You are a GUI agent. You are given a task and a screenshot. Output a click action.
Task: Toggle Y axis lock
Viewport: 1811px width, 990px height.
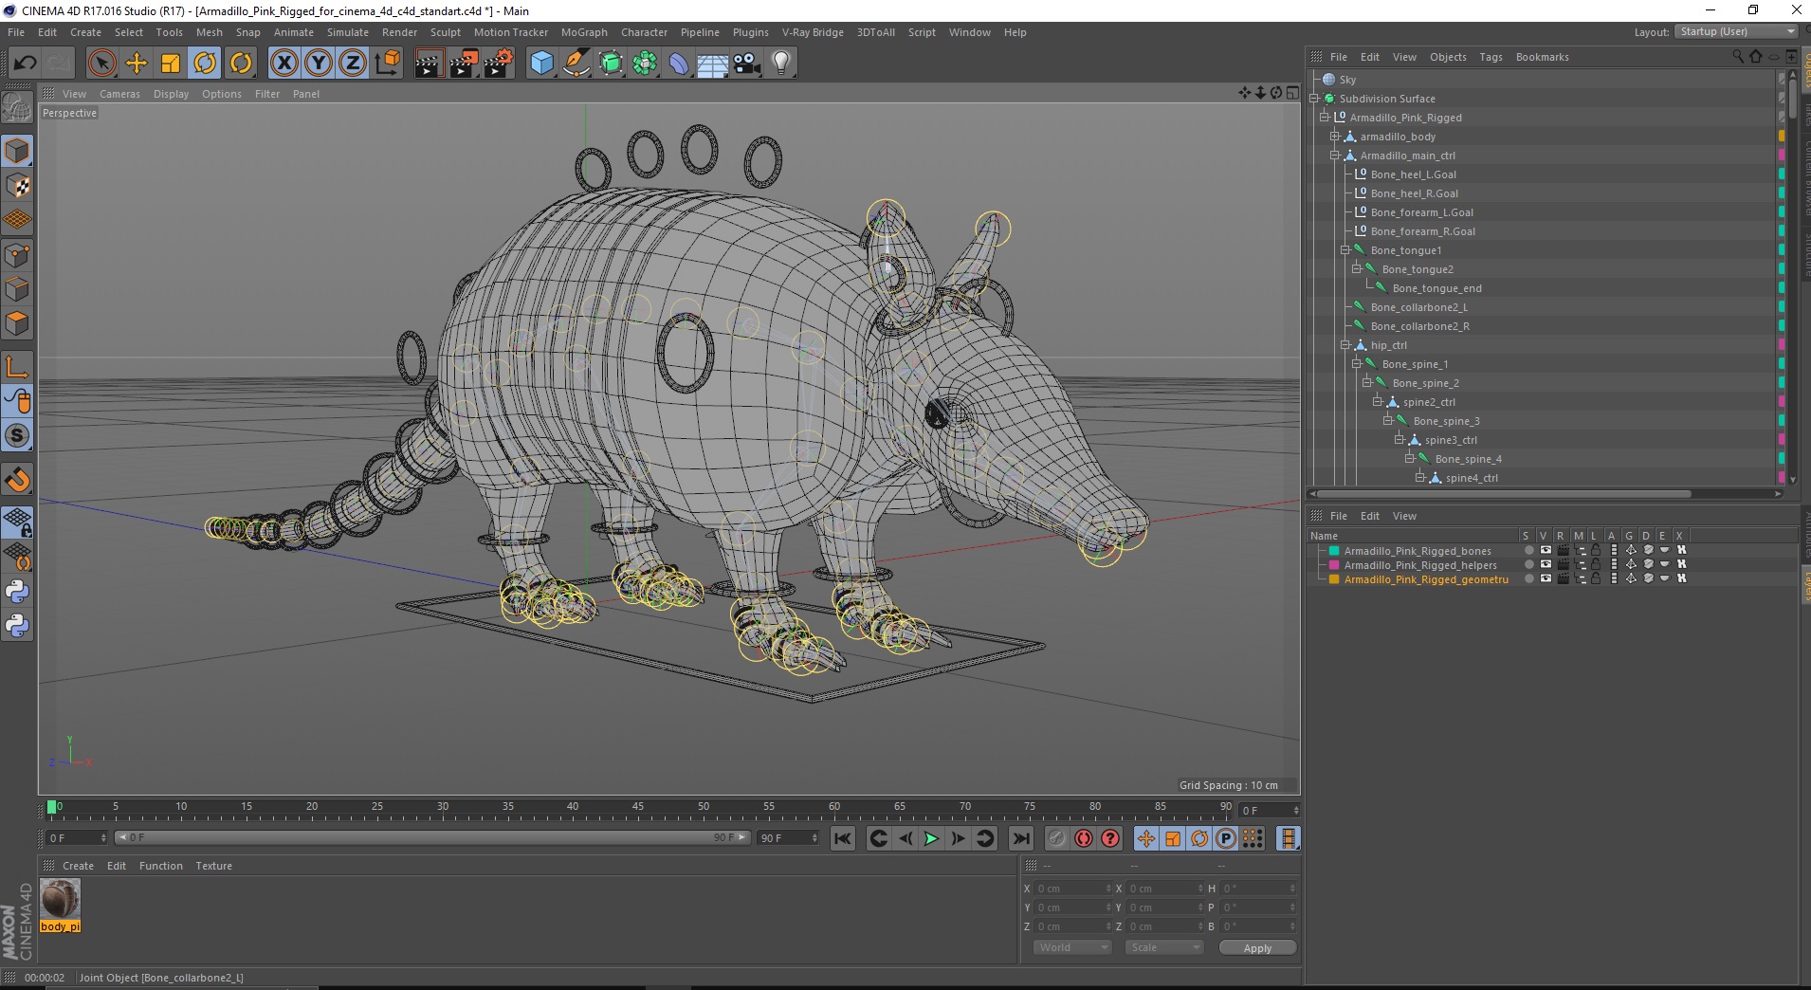pos(319,64)
